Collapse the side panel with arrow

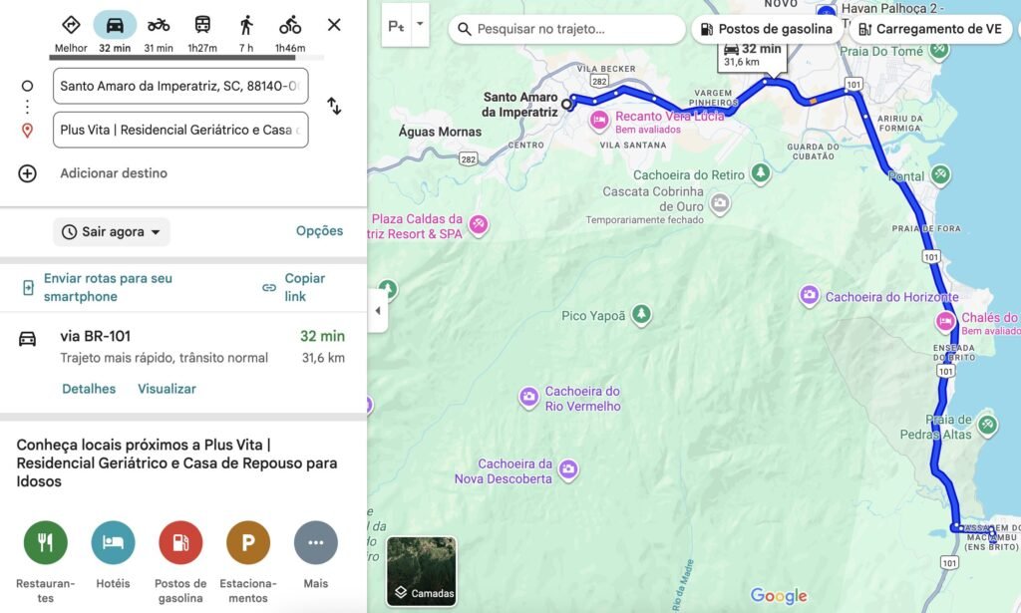coord(378,311)
